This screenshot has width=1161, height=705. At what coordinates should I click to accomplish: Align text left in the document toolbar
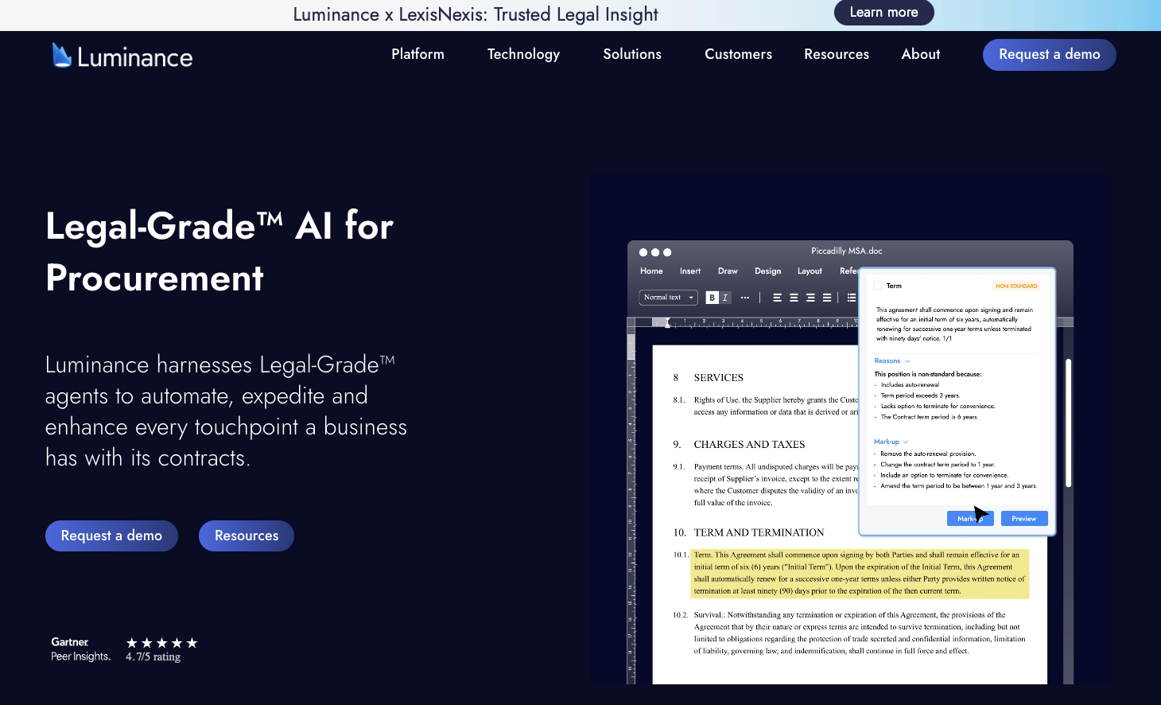pyautogui.click(x=777, y=298)
